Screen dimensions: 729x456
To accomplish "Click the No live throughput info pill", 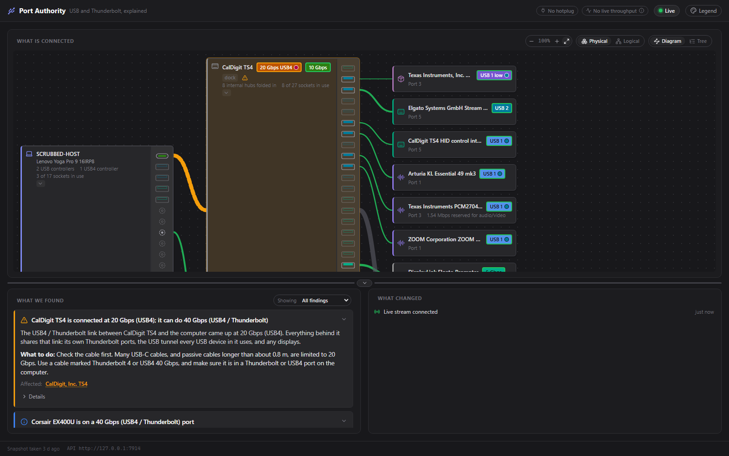I will click(x=615, y=11).
